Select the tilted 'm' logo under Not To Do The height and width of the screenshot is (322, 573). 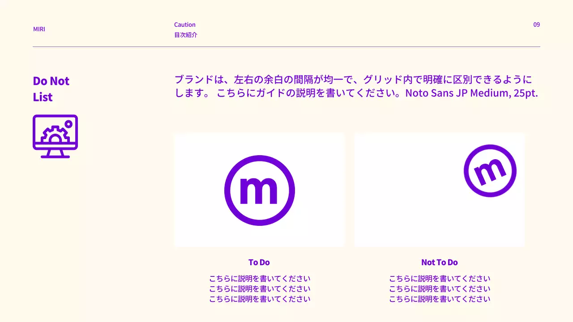point(490,170)
